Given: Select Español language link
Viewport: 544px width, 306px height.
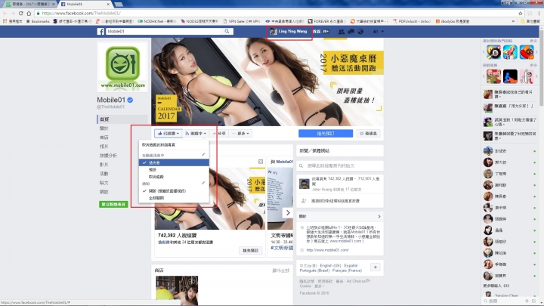Looking at the screenshot, I should [x=351, y=265].
